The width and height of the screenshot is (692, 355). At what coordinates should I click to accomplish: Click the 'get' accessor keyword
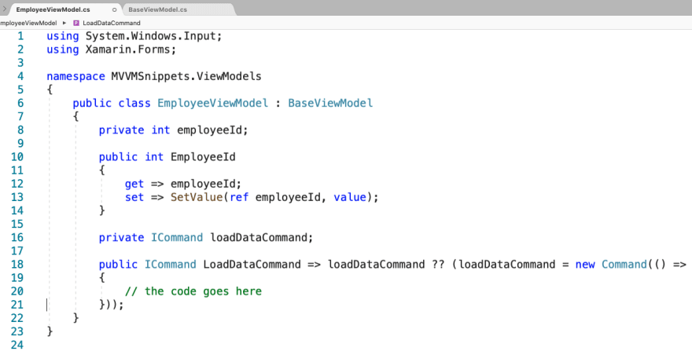point(134,184)
